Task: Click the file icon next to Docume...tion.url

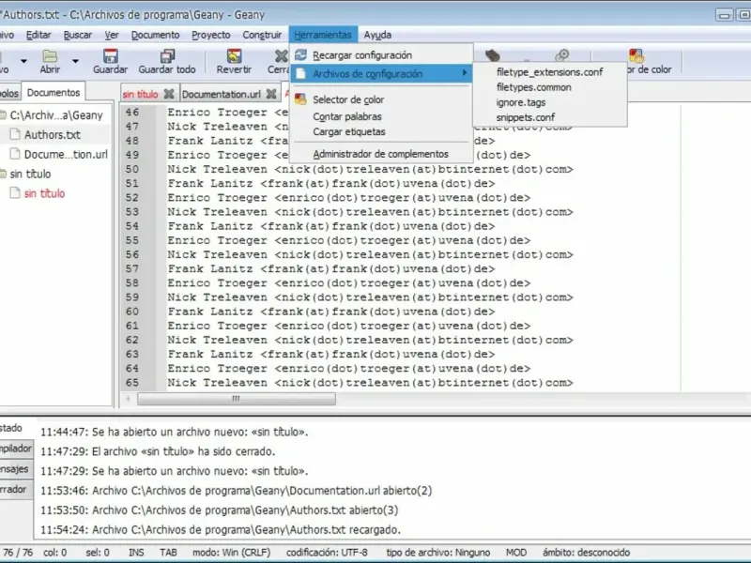Action: coord(15,154)
